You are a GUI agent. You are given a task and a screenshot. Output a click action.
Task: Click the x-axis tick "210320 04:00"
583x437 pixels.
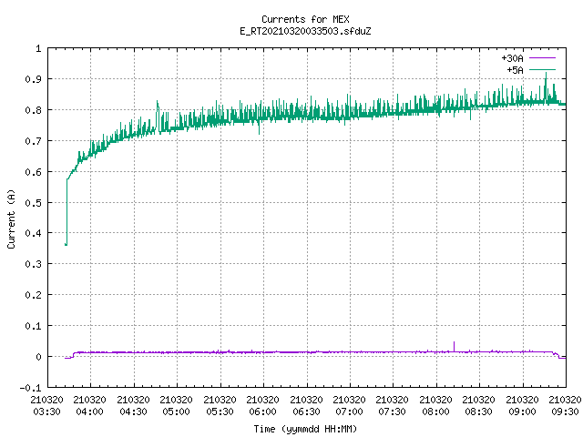tap(89, 405)
